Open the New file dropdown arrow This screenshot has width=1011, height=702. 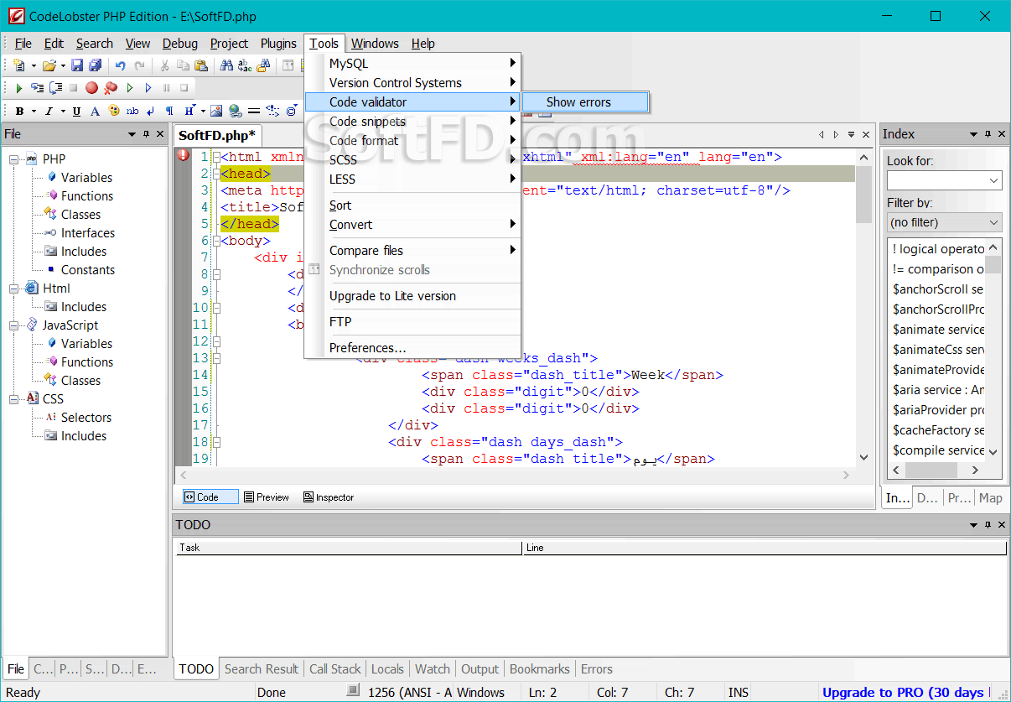click(34, 65)
